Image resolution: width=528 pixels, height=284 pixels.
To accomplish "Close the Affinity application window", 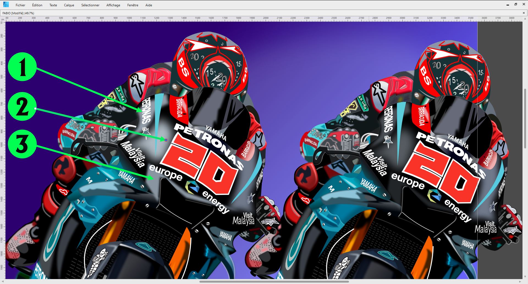I will (524, 4).
